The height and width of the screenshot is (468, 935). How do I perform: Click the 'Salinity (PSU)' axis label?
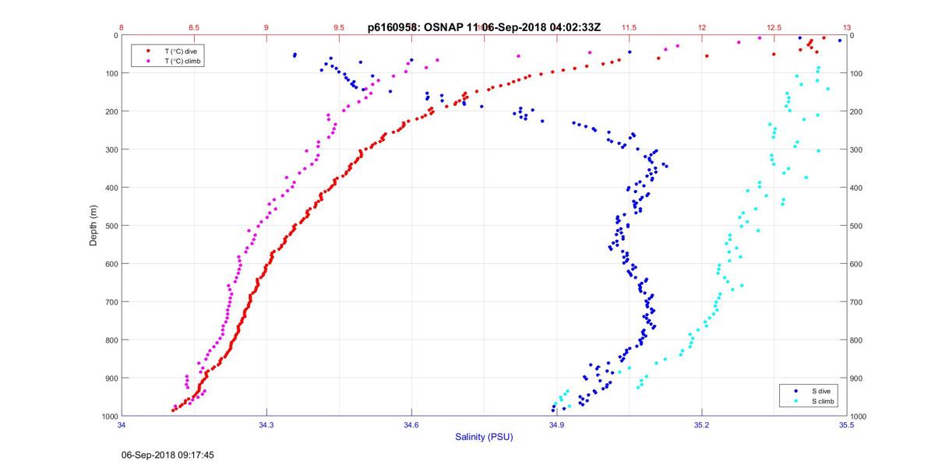click(x=484, y=438)
